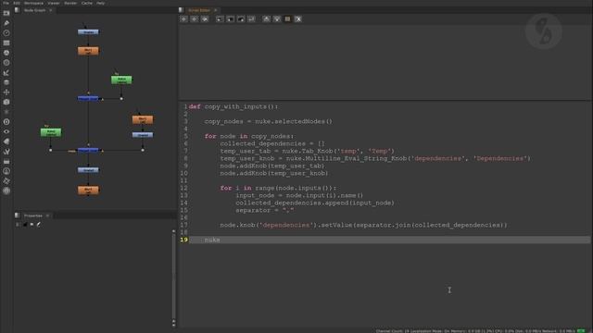Screen dimensions: 593x333
Task: Click the black swatch icon in Properties toolbar
Action: tap(25, 224)
